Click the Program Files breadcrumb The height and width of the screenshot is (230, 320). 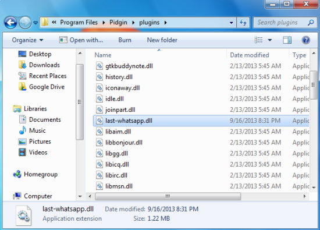(79, 22)
